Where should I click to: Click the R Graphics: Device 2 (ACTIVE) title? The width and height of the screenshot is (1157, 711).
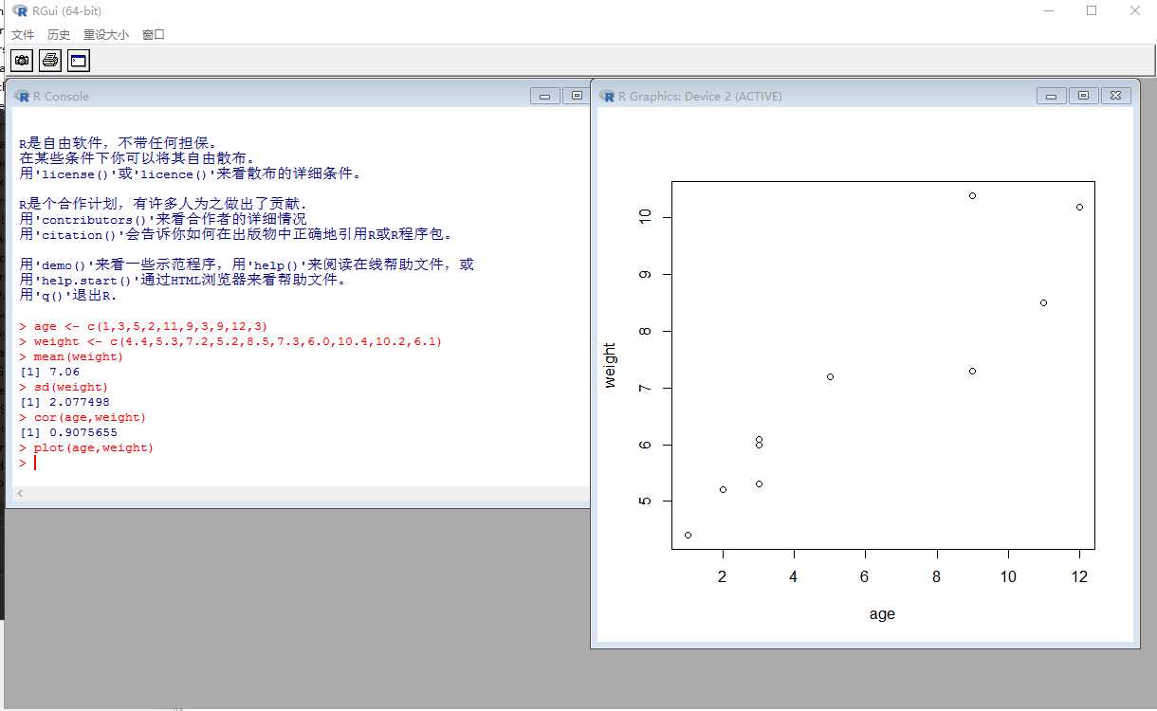click(x=700, y=96)
